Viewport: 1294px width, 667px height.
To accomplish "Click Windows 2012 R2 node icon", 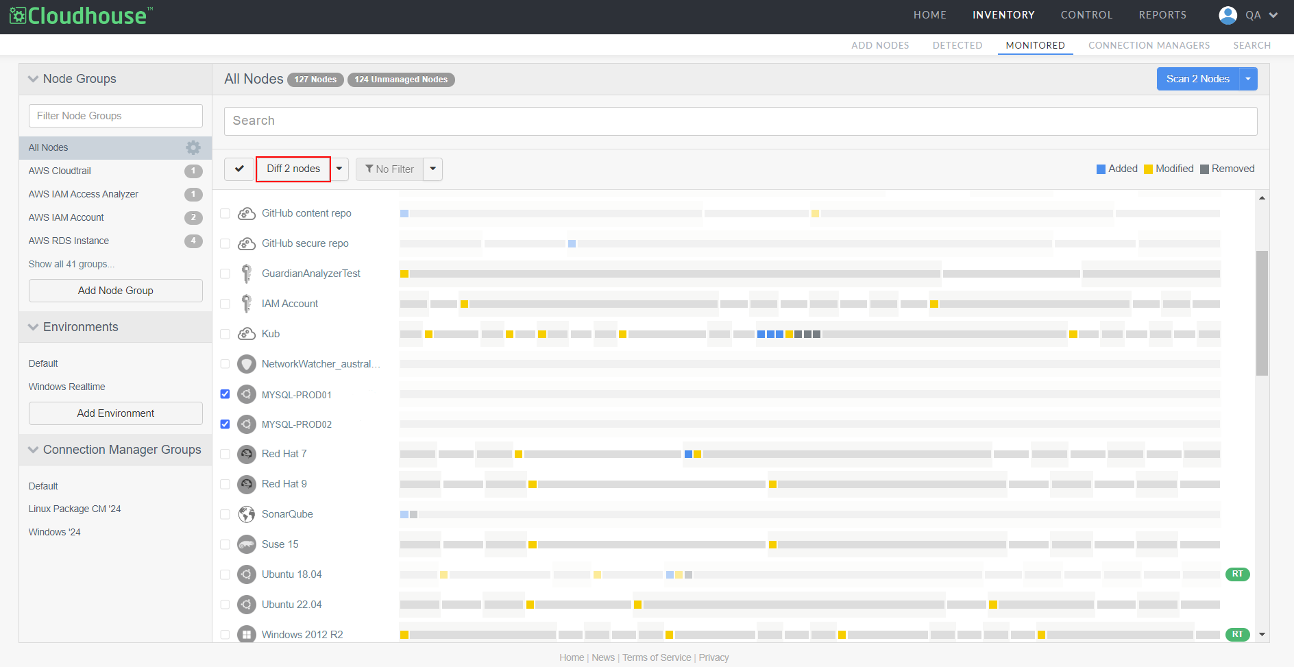I will pyautogui.click(x=247, y=634).
